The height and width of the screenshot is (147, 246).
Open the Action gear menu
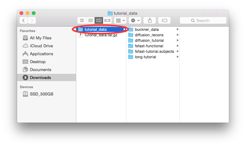pos(135,20)
